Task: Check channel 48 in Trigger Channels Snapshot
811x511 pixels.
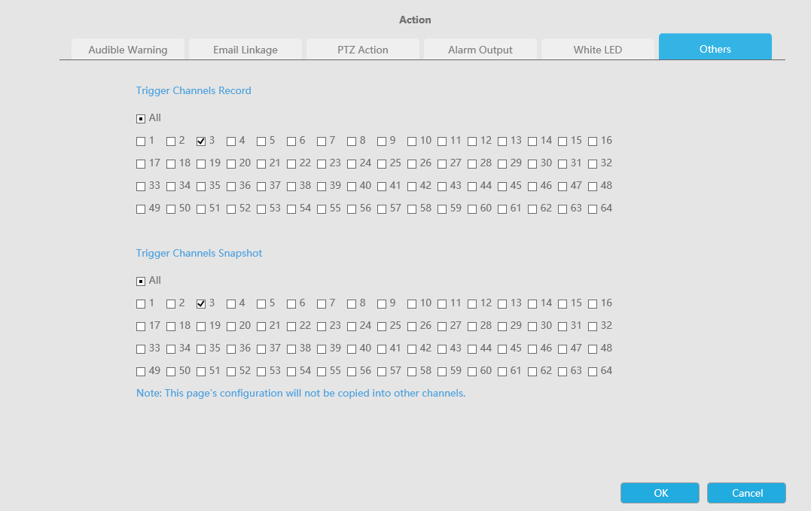Action: pyautogui.click(x=593, y=350)
